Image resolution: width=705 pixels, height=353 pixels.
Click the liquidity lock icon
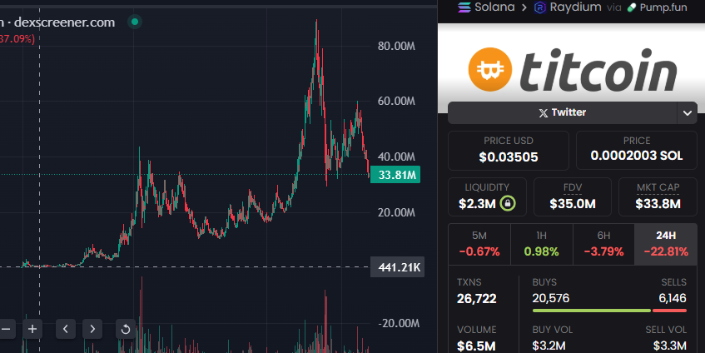click(x=508, y=203)
